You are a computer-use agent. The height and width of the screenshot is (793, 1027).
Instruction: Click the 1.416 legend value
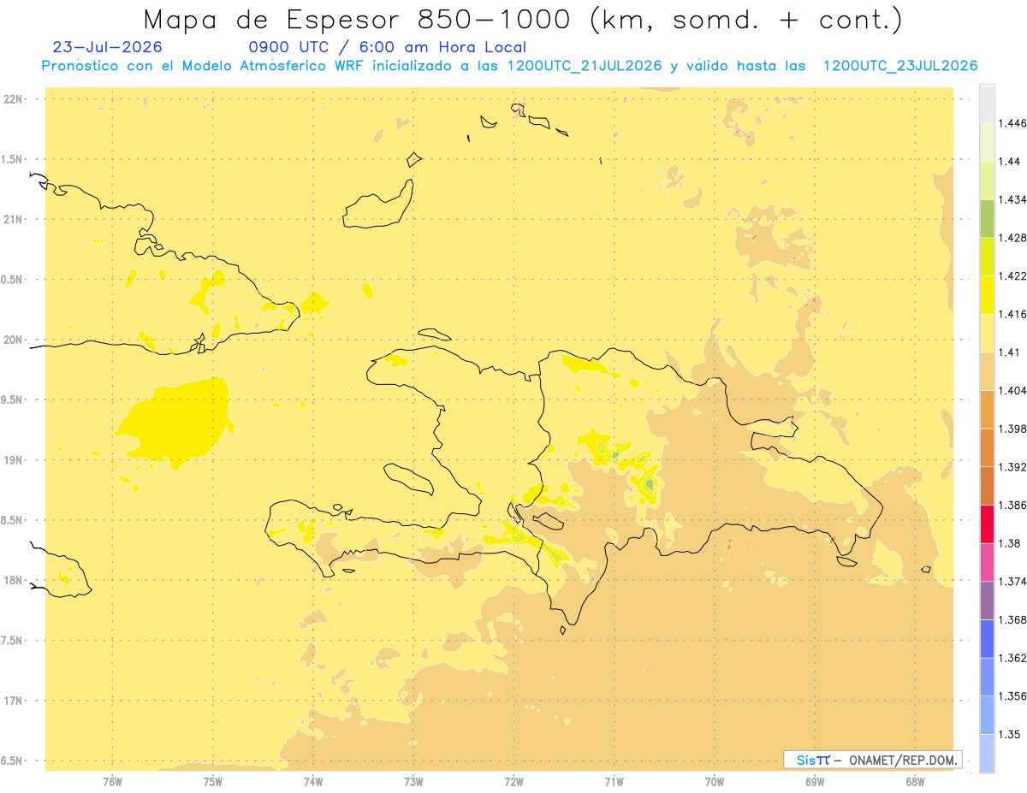tap(1012, 314)
